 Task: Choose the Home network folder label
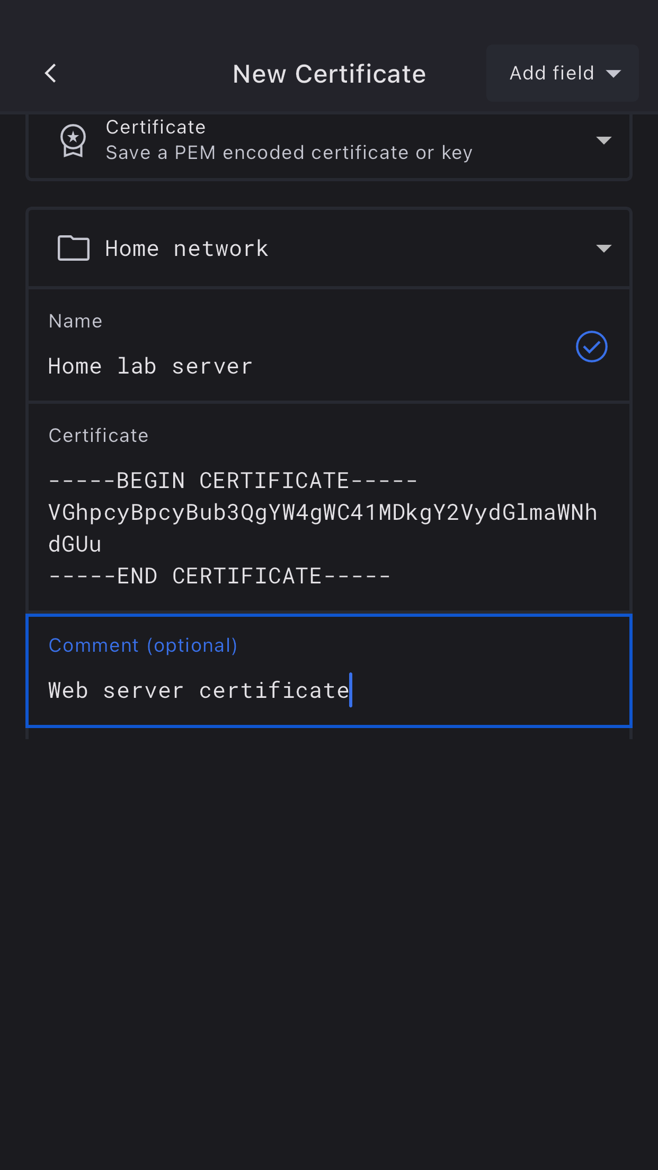pyautogui.click(x=186, y=249)
